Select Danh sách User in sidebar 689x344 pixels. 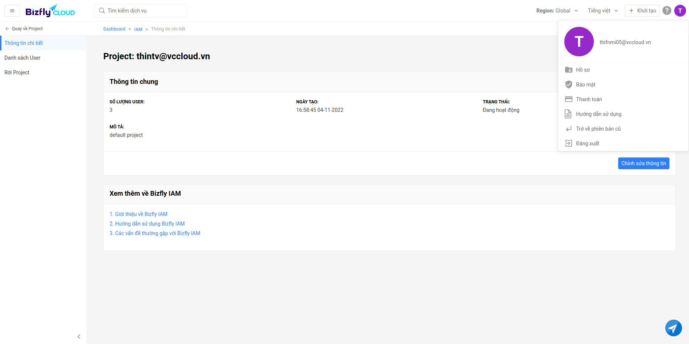click(x=22, y=58)
